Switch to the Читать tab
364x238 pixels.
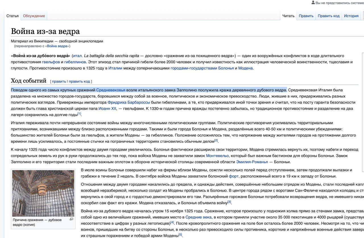click(288, 16)
